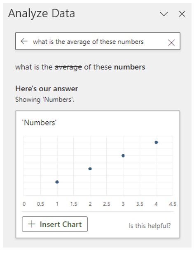The image size is (194, 257).
Task: Click the bold word 'numbers' in the interpreted query
Action: [129, 67]
